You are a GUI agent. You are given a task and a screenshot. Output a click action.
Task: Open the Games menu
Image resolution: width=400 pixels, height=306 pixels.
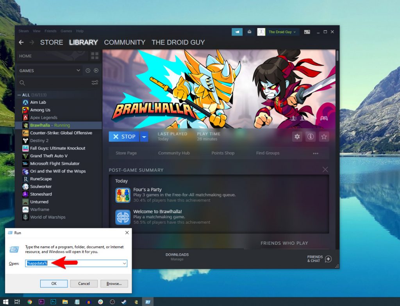coord(66,31)
